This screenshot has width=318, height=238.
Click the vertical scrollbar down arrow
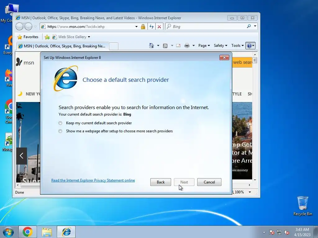coord(255,180)
